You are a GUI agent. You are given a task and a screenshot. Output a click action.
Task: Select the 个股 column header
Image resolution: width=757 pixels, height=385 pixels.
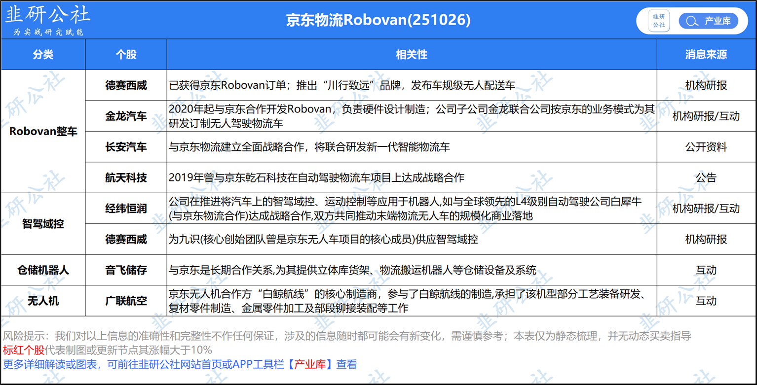tap(126, 55)
